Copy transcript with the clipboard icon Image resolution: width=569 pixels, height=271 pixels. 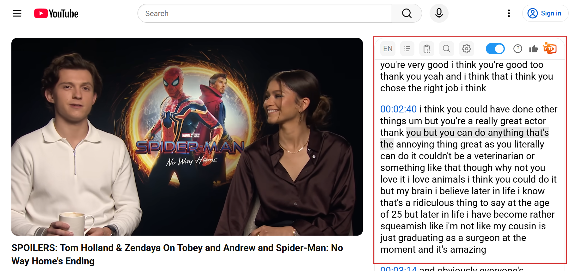pos(427,49)
